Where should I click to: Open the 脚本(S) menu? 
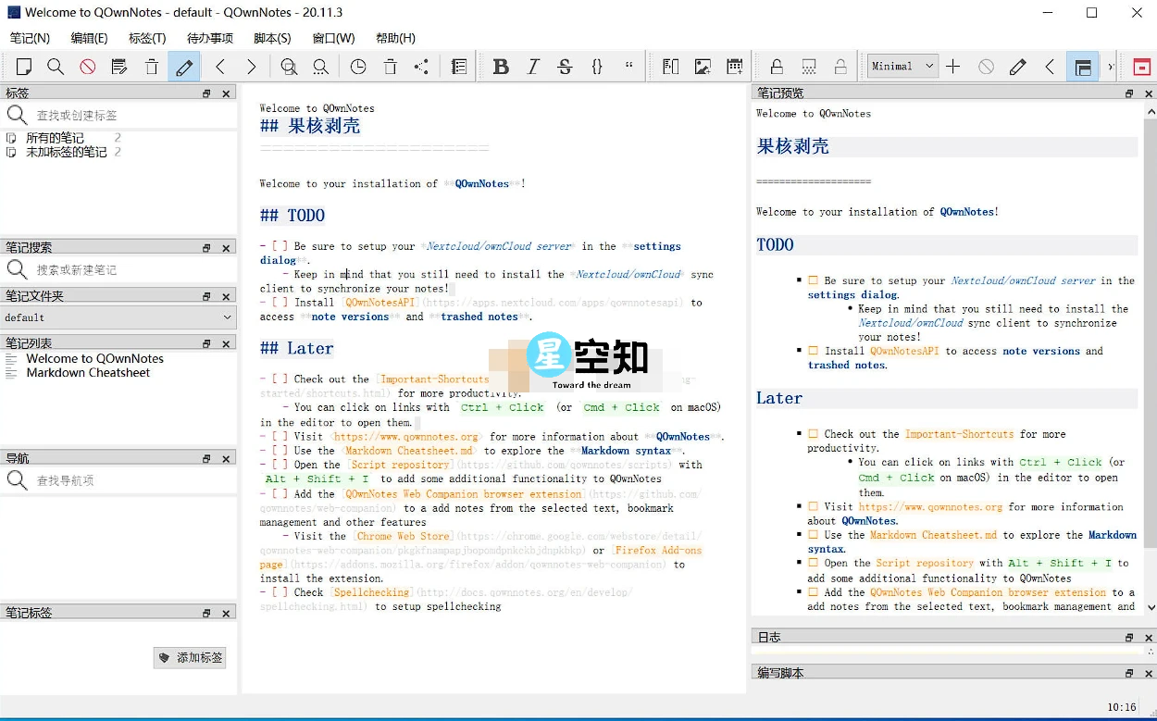click(271, 38)
